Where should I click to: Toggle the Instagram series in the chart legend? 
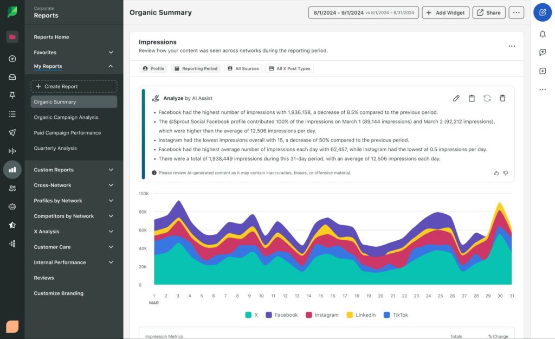point(322,315)
